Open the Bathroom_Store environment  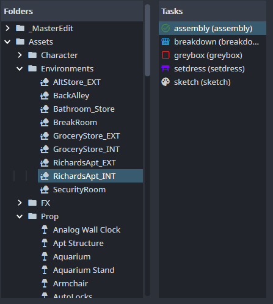point(84,109)
